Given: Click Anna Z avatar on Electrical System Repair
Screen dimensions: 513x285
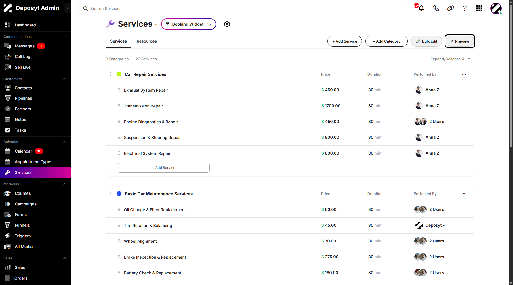Looking at the screenshot, I should pos(419,153).
